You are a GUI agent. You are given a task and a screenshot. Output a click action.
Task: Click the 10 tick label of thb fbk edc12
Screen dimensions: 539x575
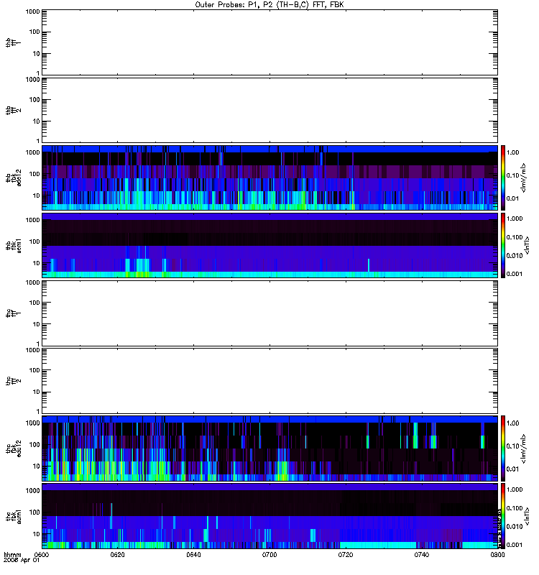pos(36,195)
